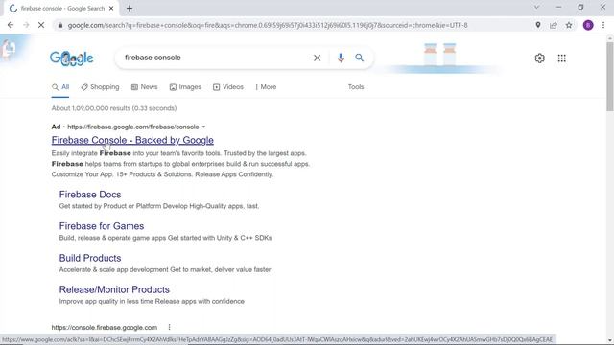Viewport: 614px width, 345px height.
Task: Click the Ad URL firebase.google.com/firebase/console
Action: [133, 126]
